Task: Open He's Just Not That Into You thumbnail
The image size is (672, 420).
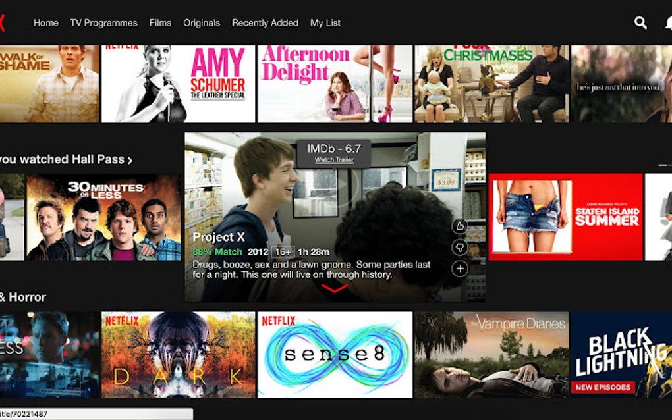Action: (621, 84)
